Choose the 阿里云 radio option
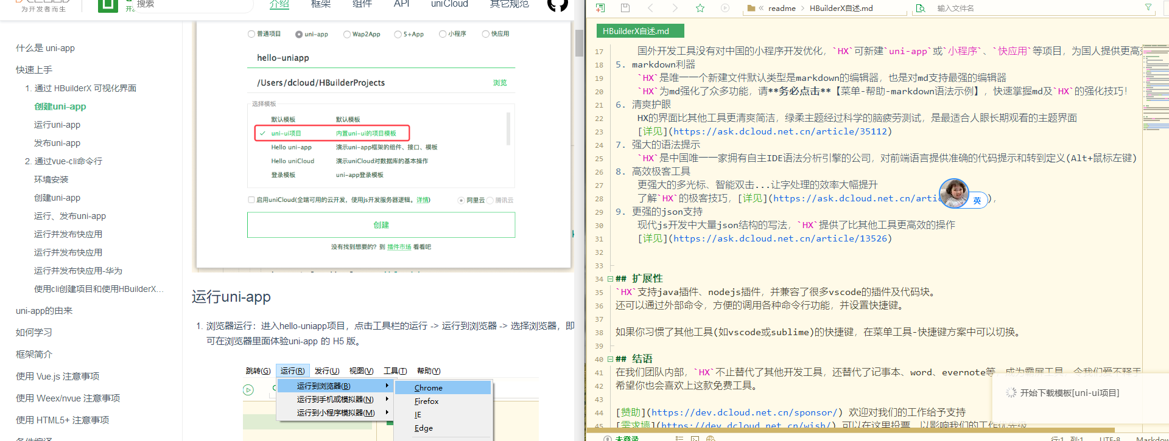This screenshot has height=441, width=1169. 462,200
